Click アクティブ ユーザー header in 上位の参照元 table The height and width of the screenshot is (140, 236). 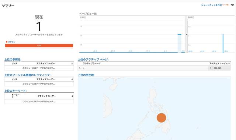(46, 64)
